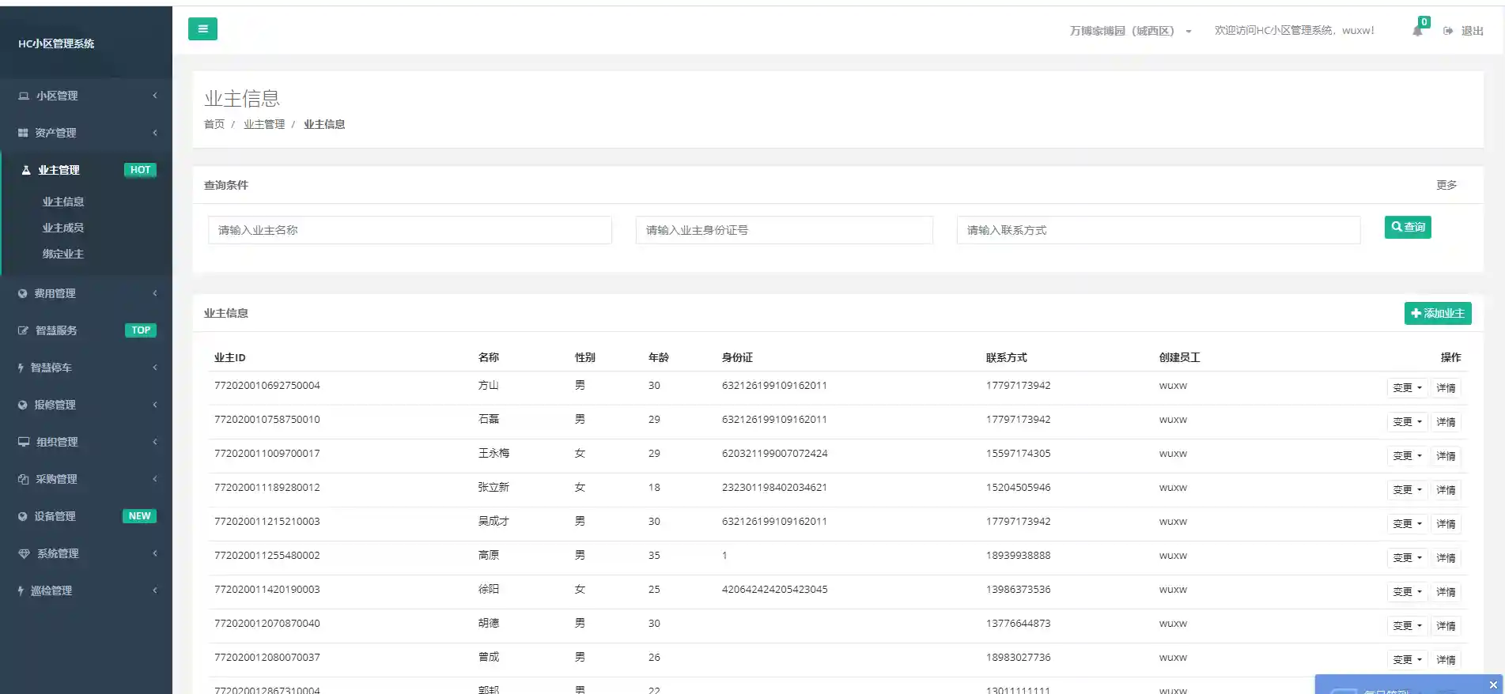Click the 小区管理 laptop icon in sidebar
1505x694 pixels.
24,96
